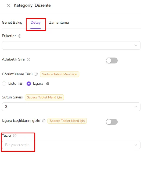Click the info icon beside Alfabetik Sıra

28,59
